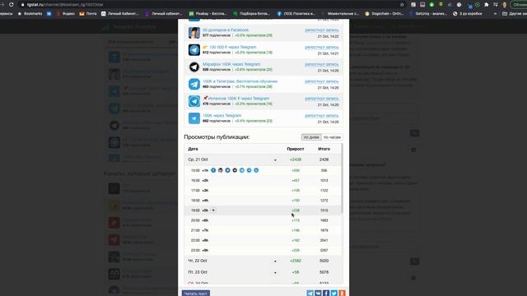Click third repost icon in the 15:00 row
The image size is (527, 296).
coord(227,170)
